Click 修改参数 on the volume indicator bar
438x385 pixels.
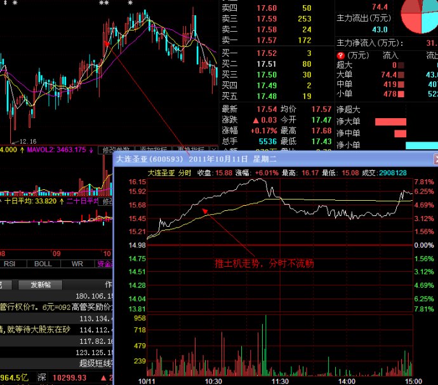point(116,149)
